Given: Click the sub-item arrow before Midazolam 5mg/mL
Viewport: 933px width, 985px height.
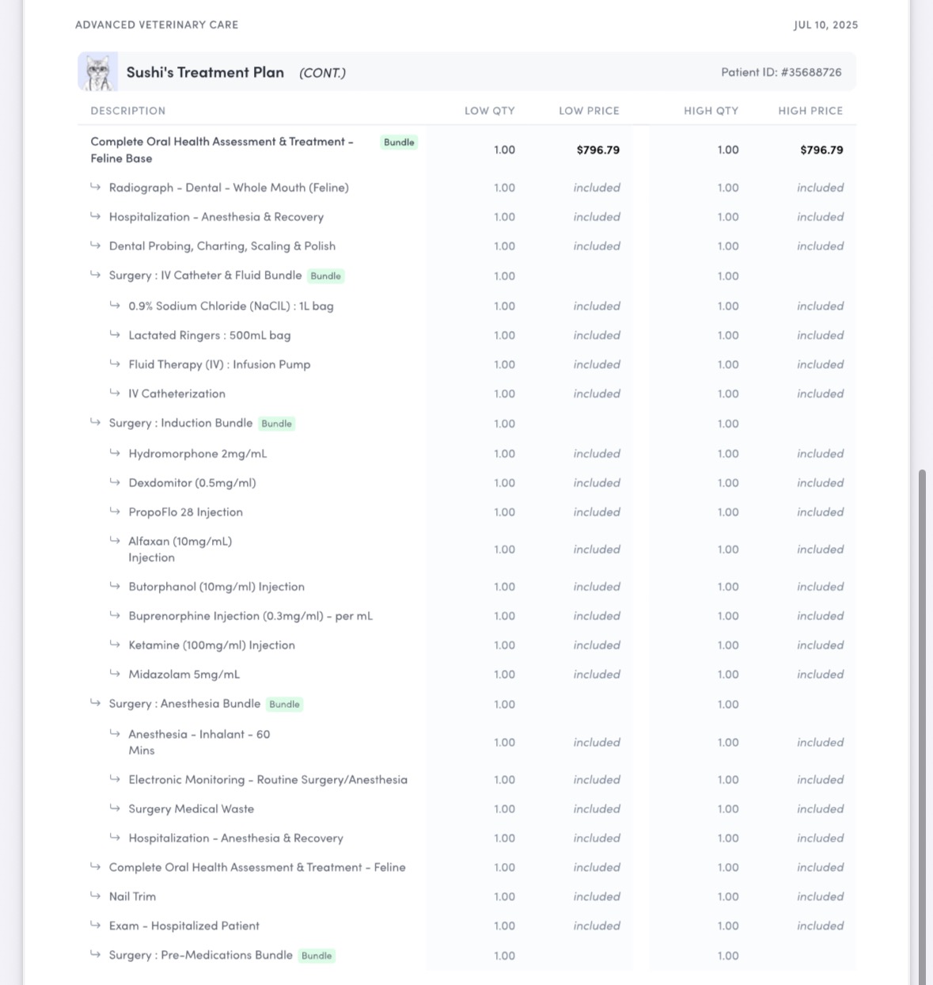Looking at the screenshot, I should point(115,674).
